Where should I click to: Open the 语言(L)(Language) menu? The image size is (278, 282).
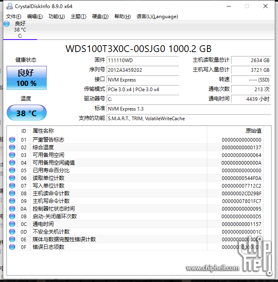click(157, 17)
